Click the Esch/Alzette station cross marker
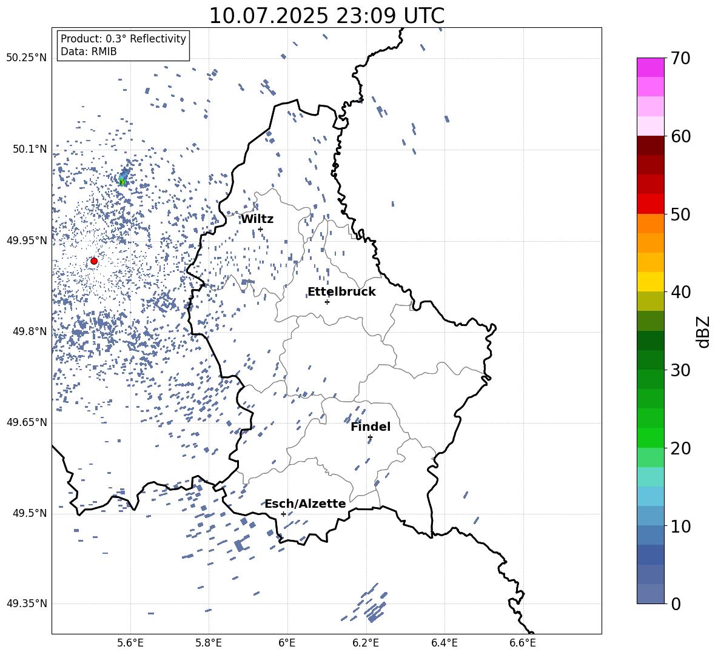 coord(283,514)
